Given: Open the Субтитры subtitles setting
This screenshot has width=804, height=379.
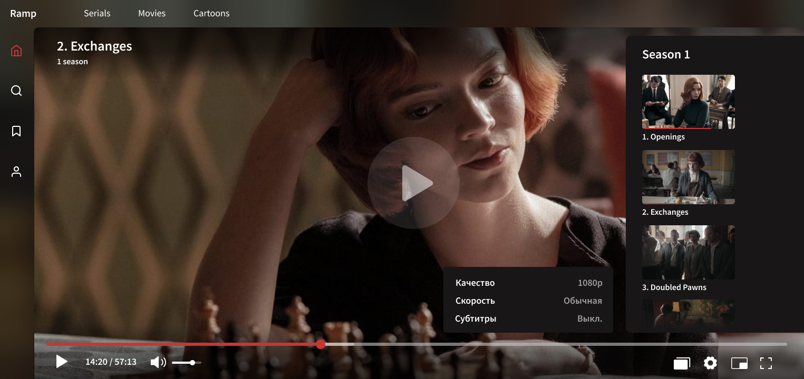Looking at the screenshot, I should (528, 318).
